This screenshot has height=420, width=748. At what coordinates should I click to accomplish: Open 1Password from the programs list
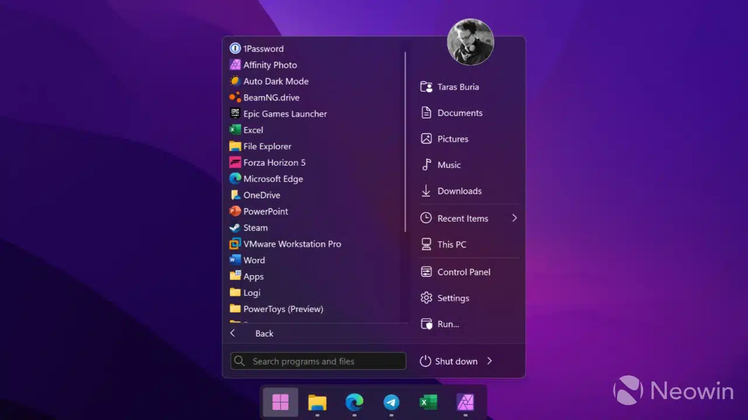tap(257, 48)
